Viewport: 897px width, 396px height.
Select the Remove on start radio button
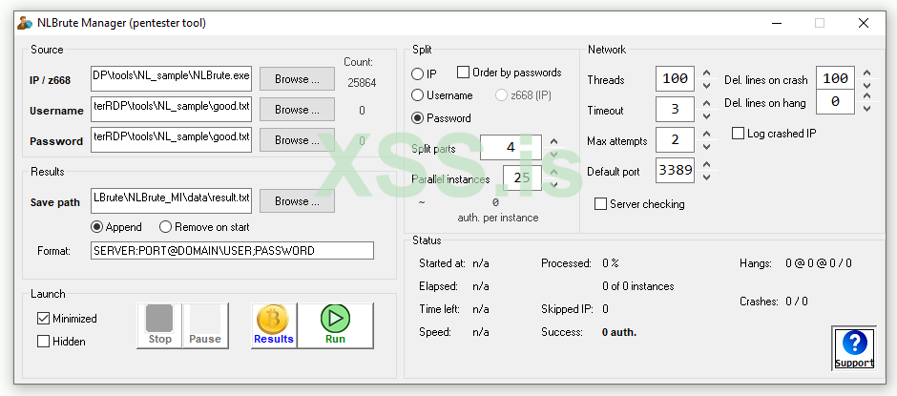165,227
